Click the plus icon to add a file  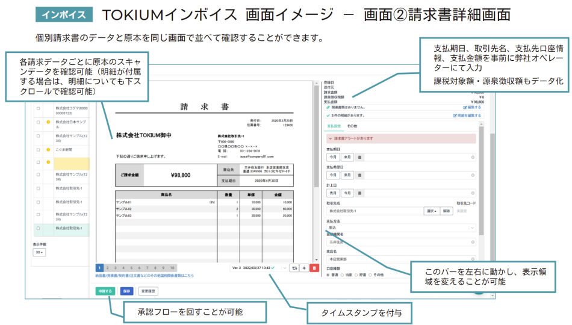[304, 268]
